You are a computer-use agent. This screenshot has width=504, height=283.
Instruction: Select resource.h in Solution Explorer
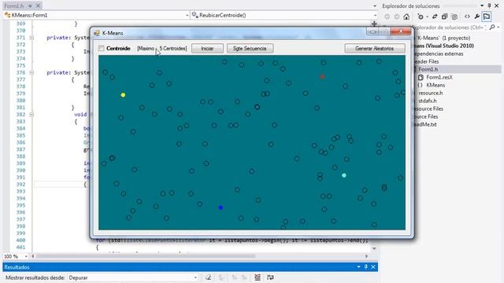click(431, 93)
